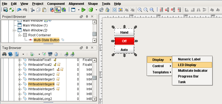This screenshot has height=104, width=222.
Task: Click the Cut scissors icon
Action: point(33,10)
